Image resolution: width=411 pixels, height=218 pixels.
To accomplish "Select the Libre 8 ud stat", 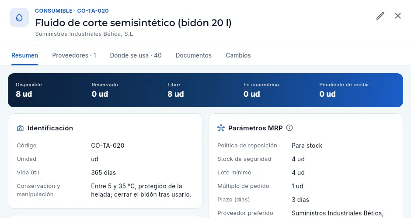I will 176,90.
